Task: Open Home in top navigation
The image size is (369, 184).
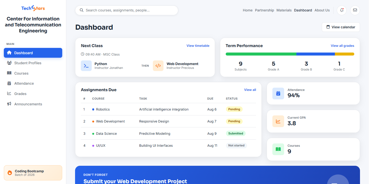Action: [248, 10]
